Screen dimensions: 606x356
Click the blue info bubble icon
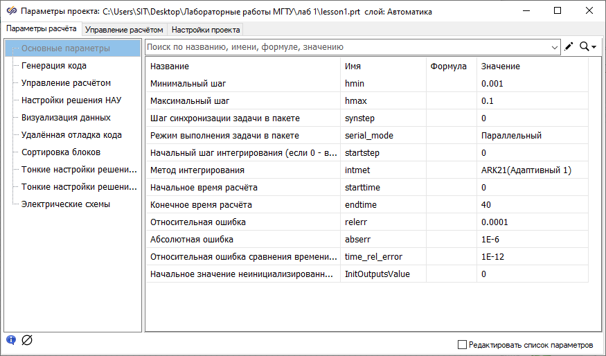11,339
